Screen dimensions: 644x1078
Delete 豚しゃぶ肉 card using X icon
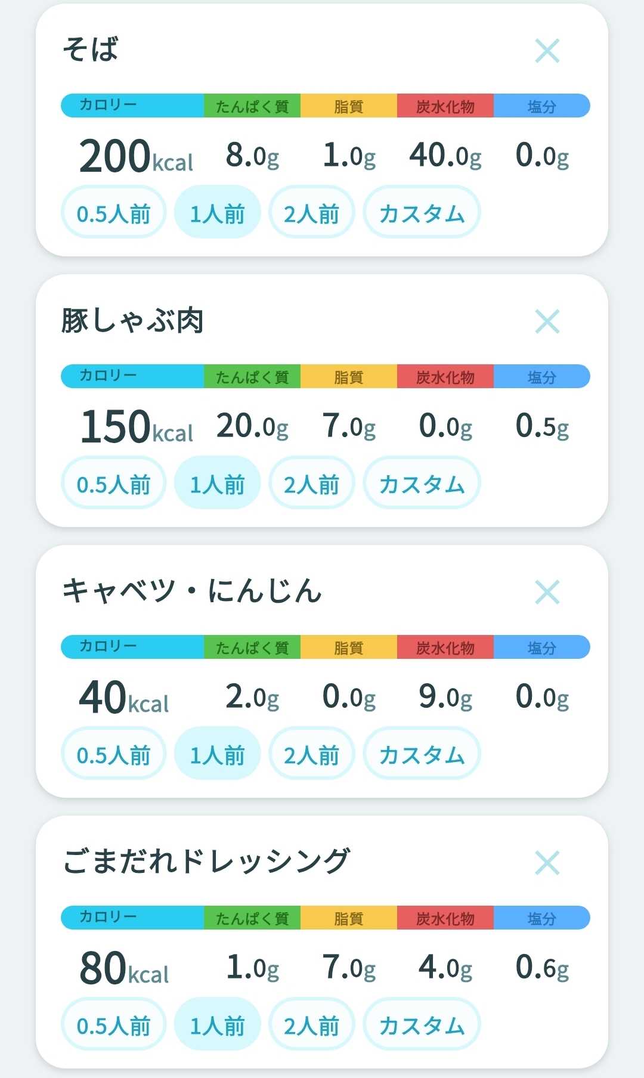pos(547,321)
